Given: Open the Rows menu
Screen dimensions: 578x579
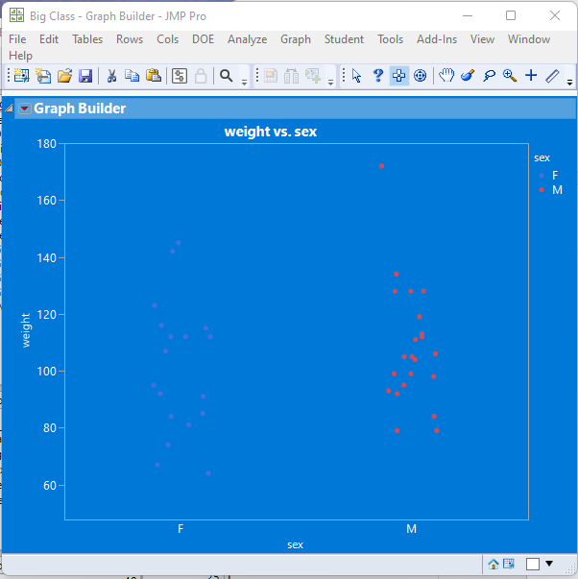Looking at the screenshot, I should coord(130,39).
